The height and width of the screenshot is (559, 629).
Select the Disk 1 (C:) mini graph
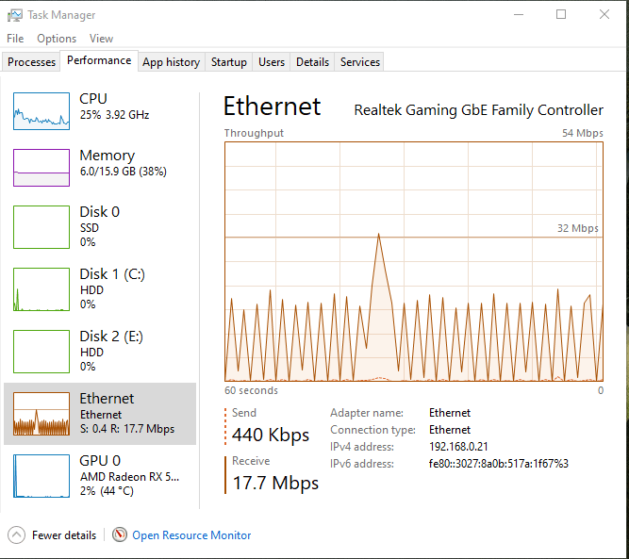41,289
